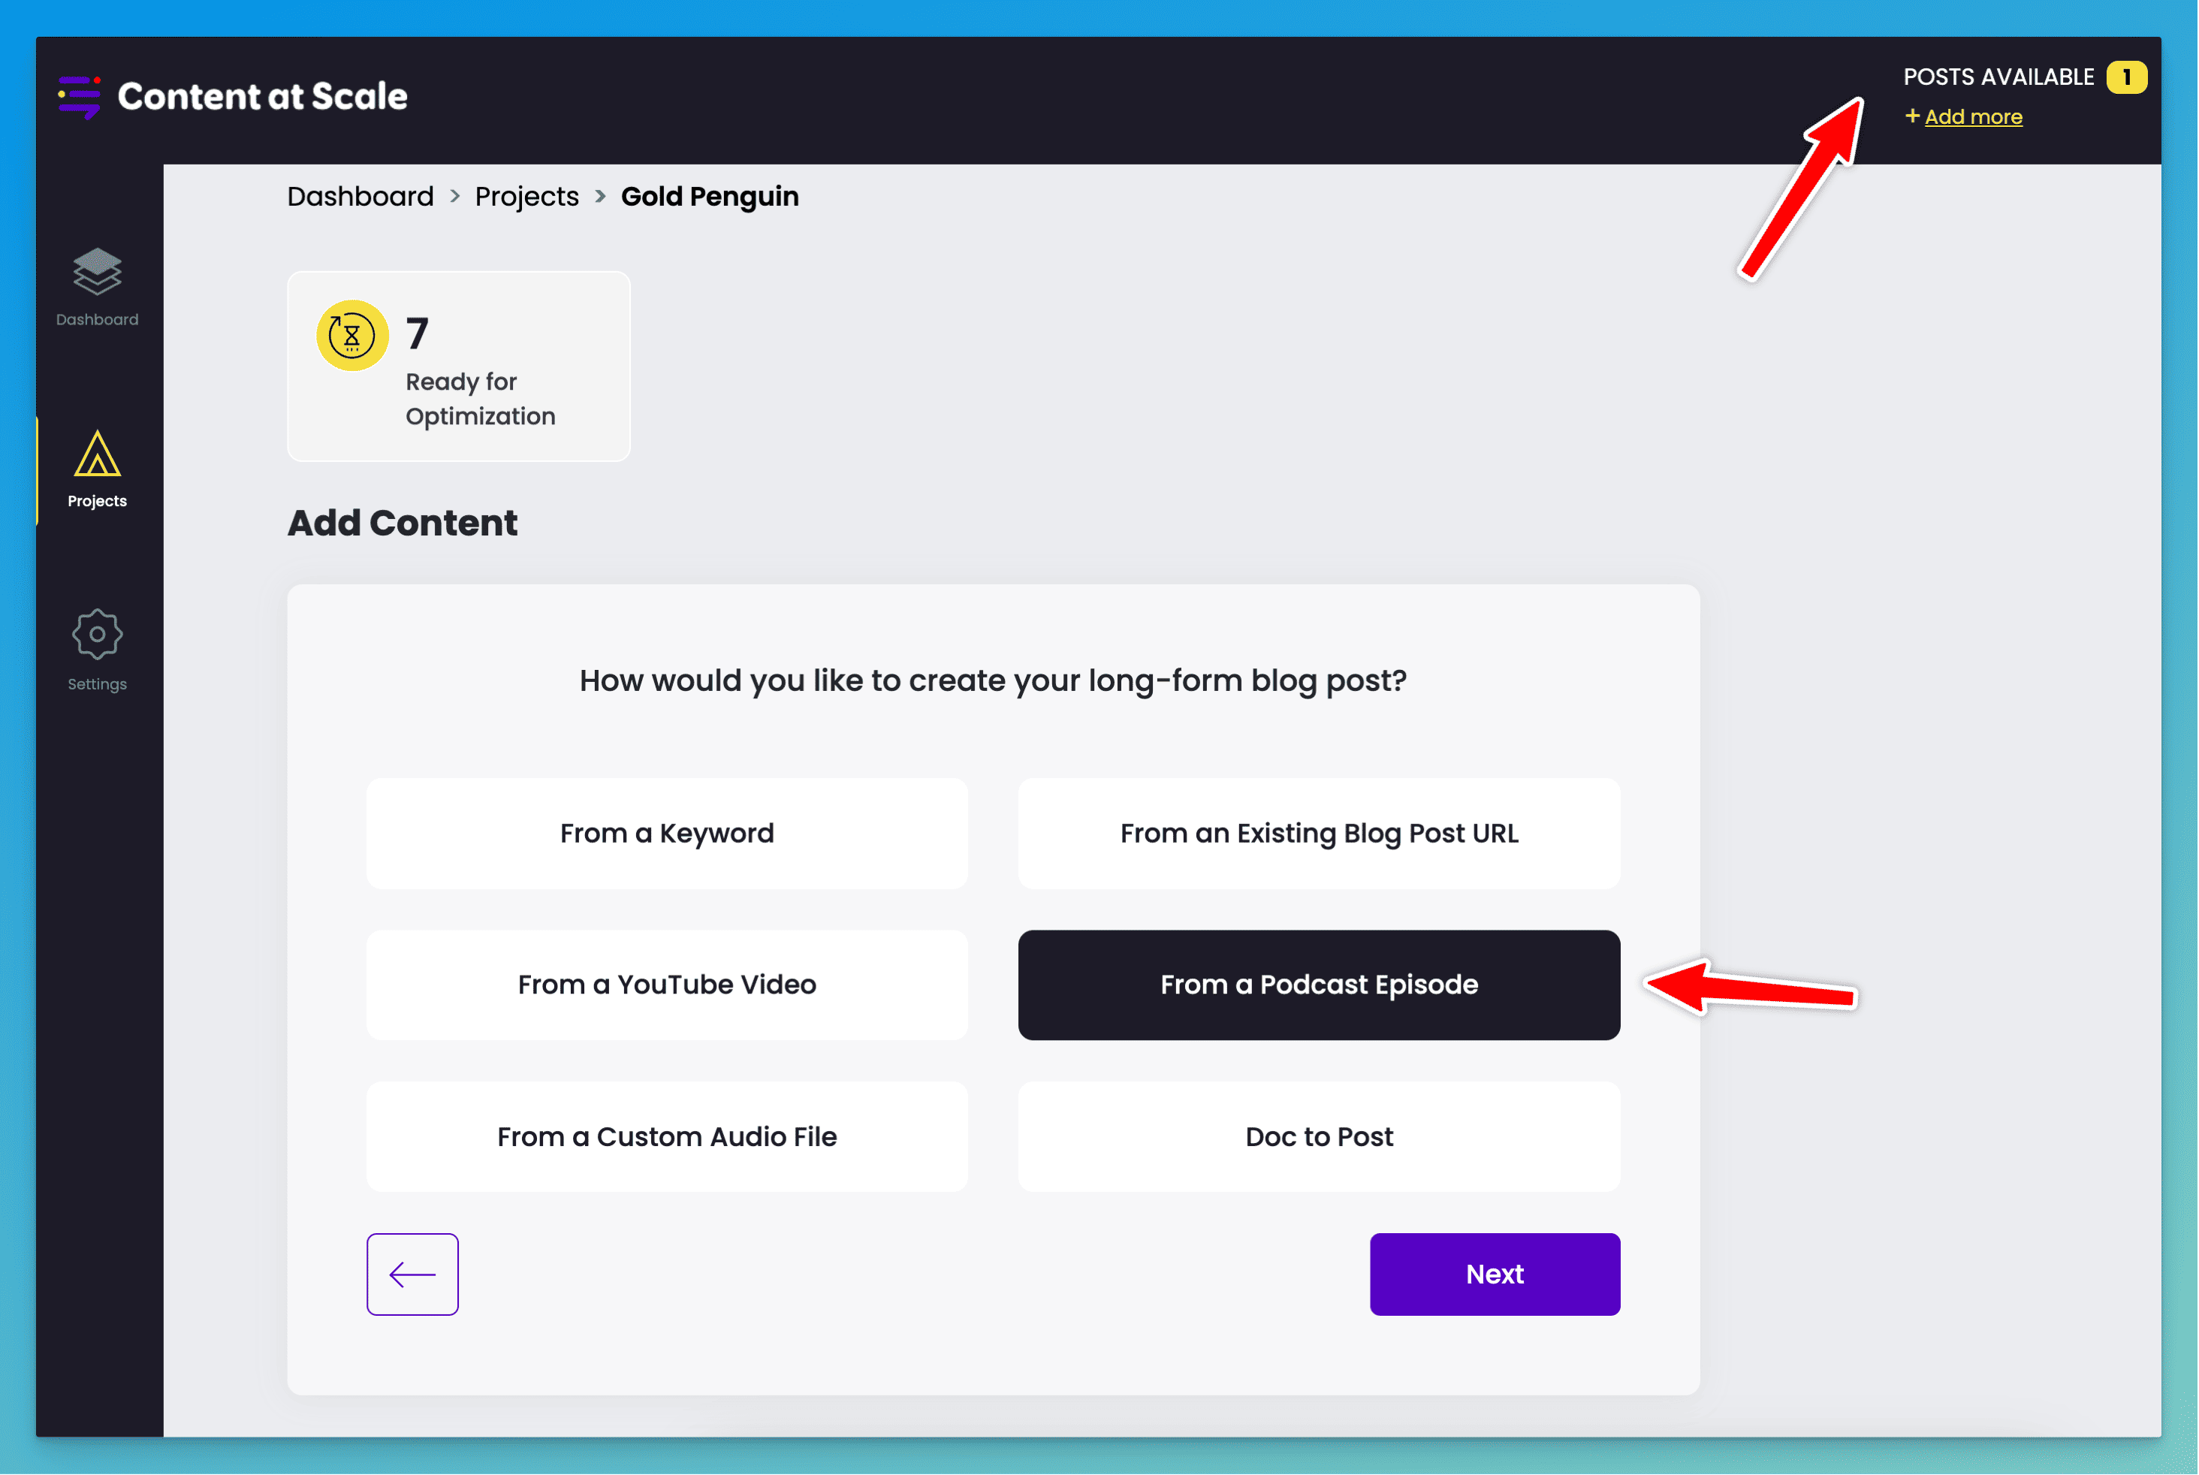Select From a Keyword option
The width and height of the screenshot is (2199, 1475).
(667, 834)
